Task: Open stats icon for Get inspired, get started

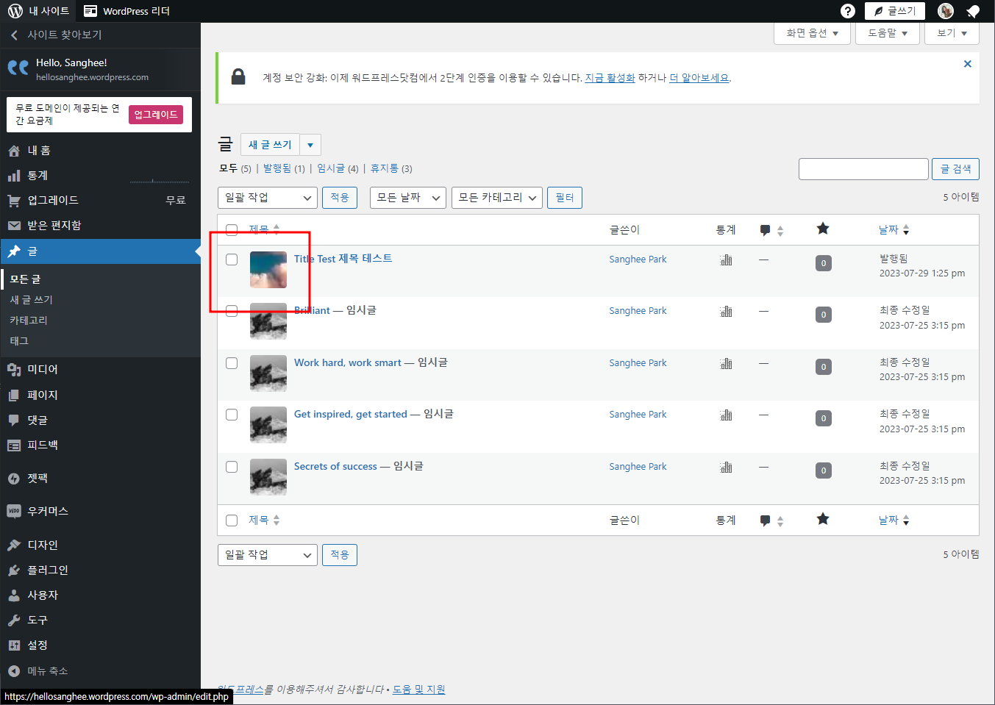Action: coord(727,415)
